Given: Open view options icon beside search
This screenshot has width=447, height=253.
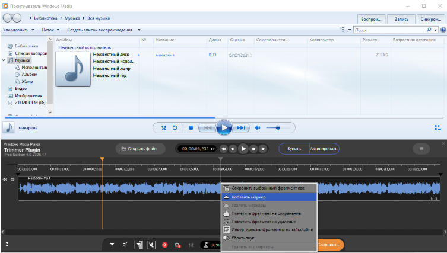Looking at the screenshot, I should click(x=343, y=30).
